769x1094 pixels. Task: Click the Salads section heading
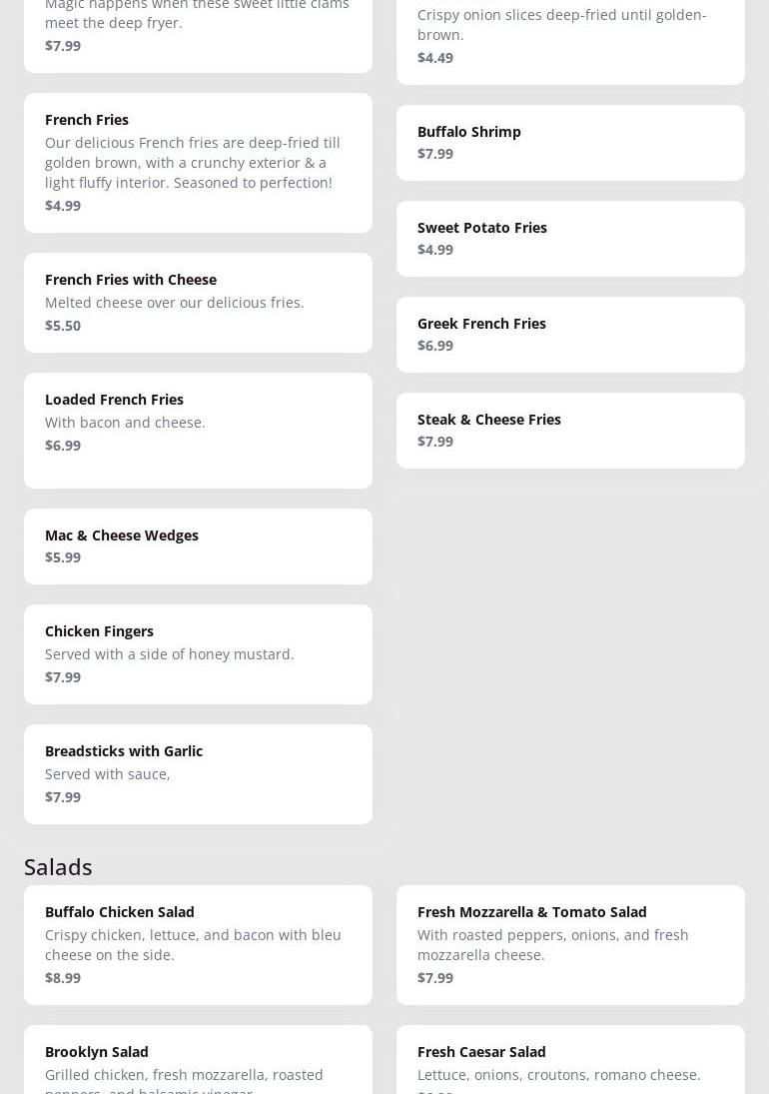[x=58, y=866]
